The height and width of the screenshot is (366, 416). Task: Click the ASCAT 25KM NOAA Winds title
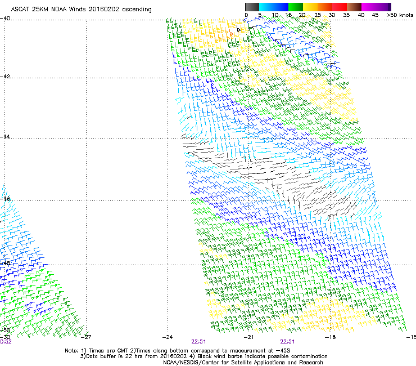point(81,10)
